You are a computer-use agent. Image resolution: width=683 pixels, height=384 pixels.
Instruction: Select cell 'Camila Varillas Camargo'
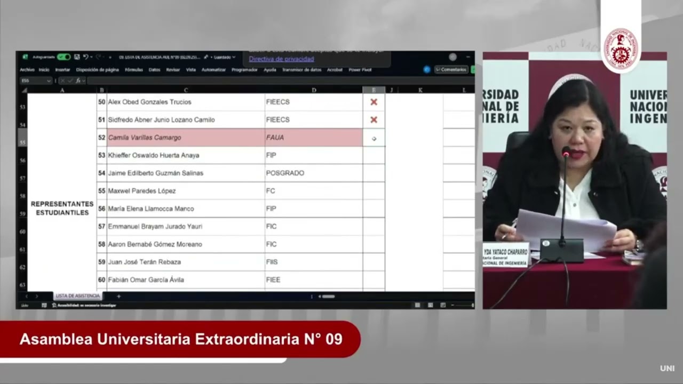(x=186, y=138)
